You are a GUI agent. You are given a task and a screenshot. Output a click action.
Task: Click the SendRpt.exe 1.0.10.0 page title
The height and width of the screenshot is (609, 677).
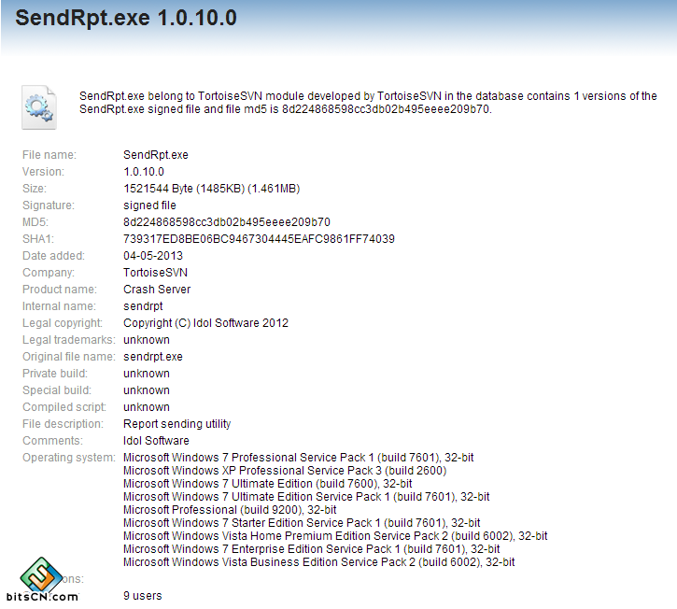click(126, 18)
